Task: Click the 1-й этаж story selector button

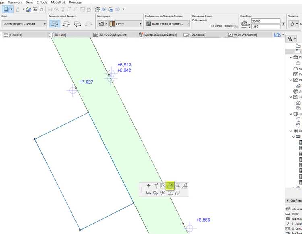Action: pyautogui.click(x=236, y=27)
